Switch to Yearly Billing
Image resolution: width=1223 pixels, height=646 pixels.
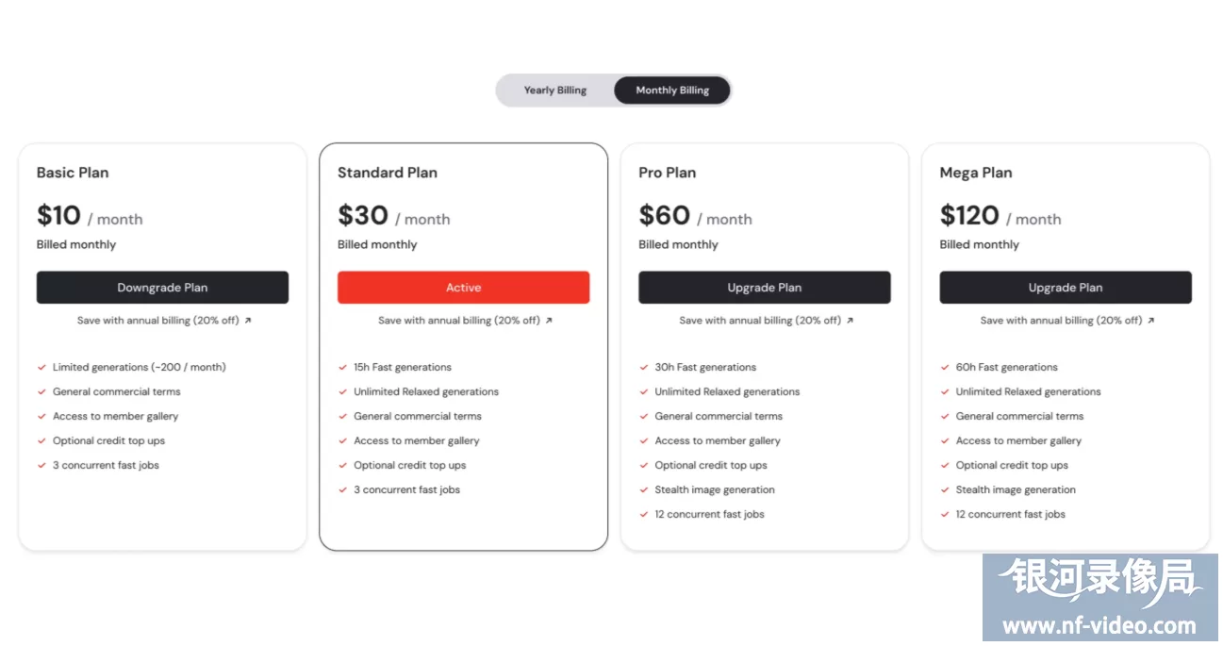(554, 91)
